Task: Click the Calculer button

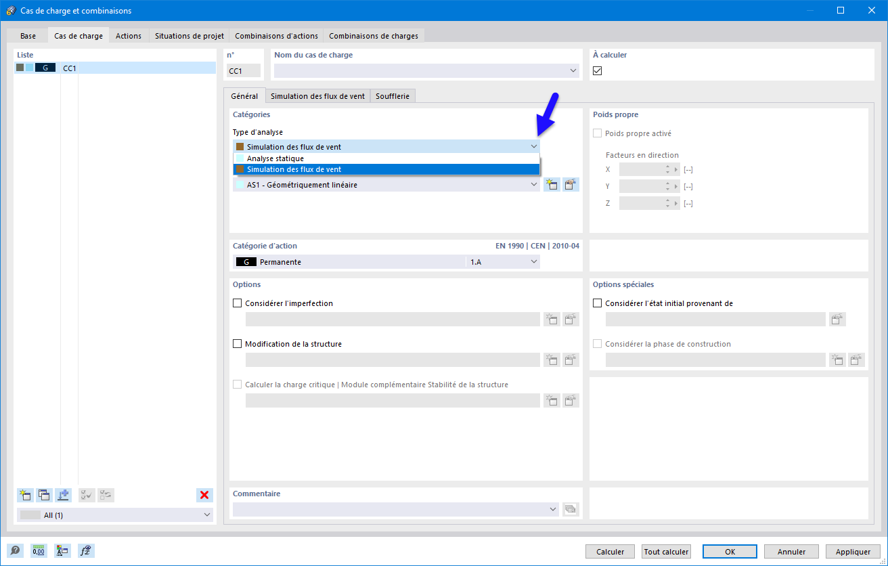Action: [610, 552]
